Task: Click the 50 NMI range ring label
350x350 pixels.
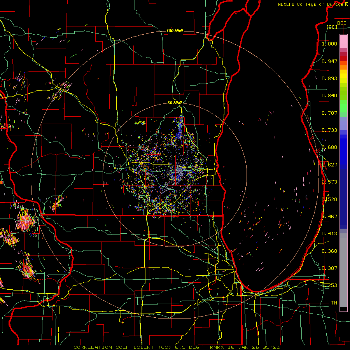Action: click(175, 103)
